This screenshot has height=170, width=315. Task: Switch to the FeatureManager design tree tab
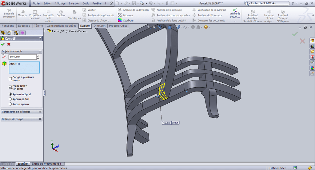tap(3, 33)
